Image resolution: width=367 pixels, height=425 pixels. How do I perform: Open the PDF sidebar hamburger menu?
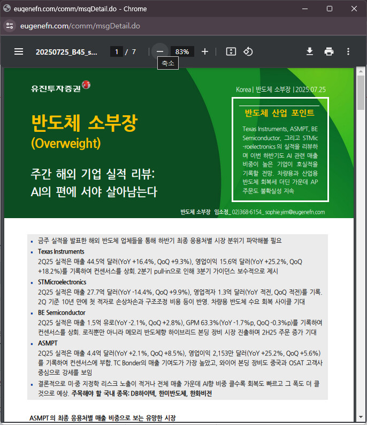[19, 51]
